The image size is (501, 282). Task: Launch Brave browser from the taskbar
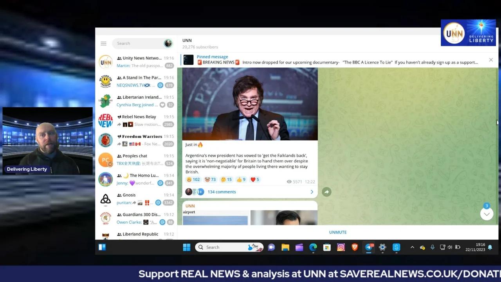pos(355,247)
